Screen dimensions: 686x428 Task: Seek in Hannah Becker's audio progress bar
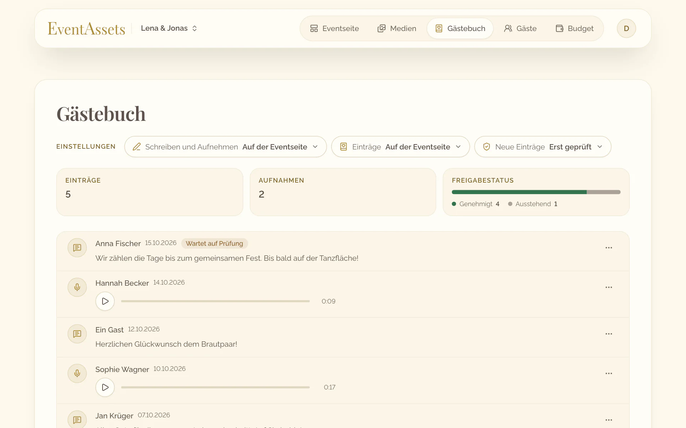point(215,301)
